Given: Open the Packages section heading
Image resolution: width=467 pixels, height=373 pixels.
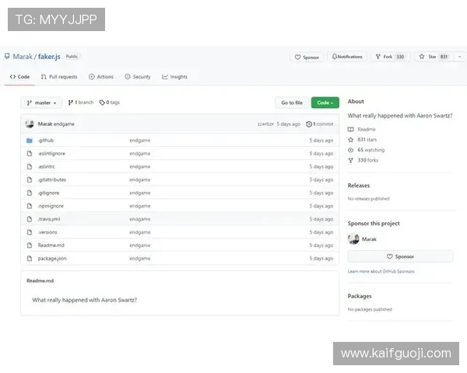Looking at the screenshot, I should [x=360, y=296].
